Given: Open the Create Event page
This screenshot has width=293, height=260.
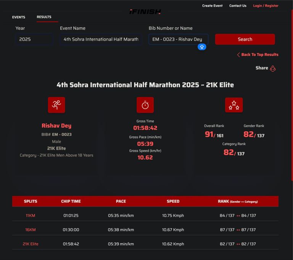Looking at the screenshot, I should (212, 6).
